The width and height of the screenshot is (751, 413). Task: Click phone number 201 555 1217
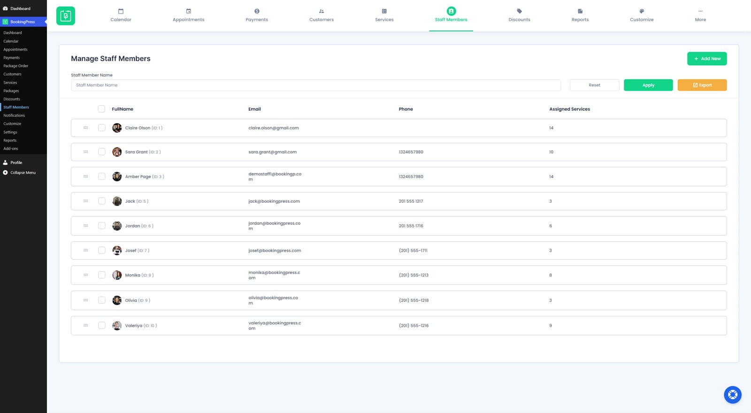(411, 201)
